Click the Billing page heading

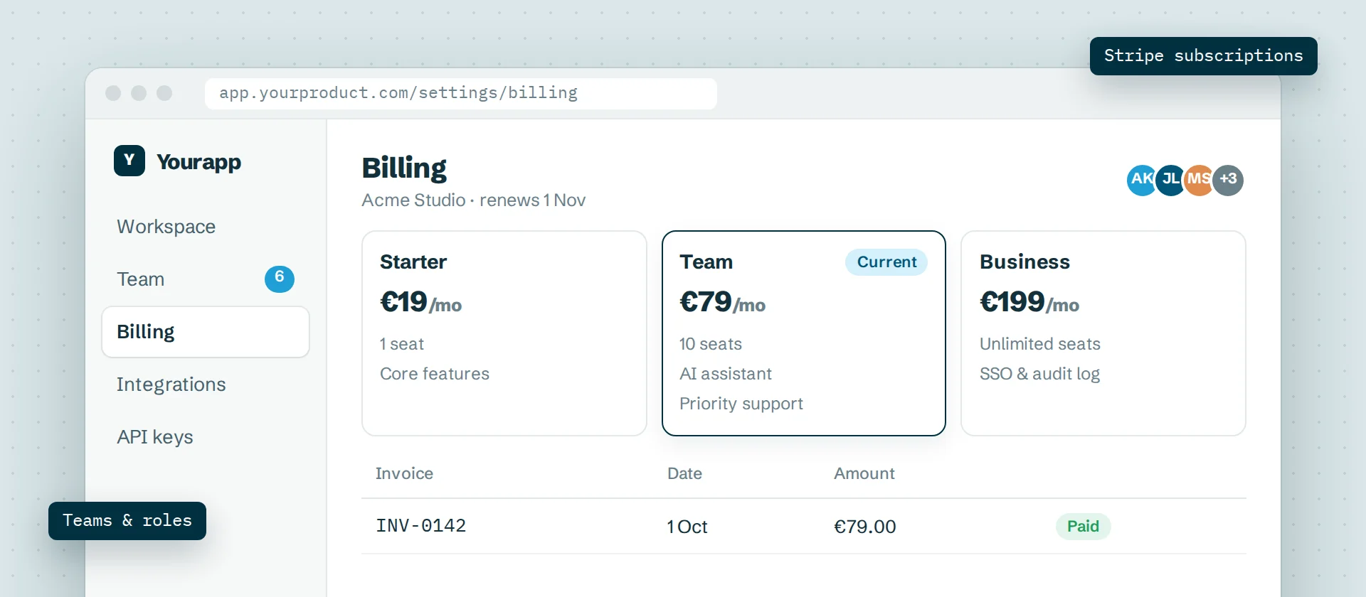click(x=404, y=168)
